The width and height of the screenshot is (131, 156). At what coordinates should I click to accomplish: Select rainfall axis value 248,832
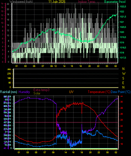click(7, 135)
